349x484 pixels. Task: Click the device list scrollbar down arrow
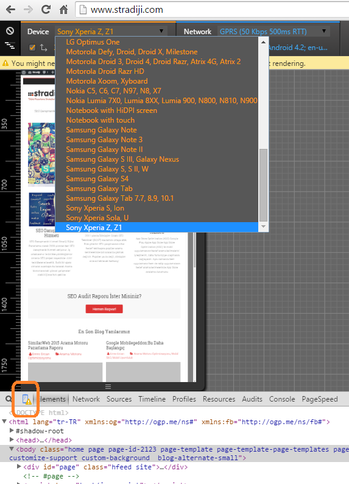tap(263, 226)
